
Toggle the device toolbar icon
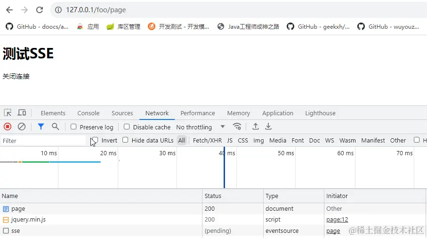(22, 112)
